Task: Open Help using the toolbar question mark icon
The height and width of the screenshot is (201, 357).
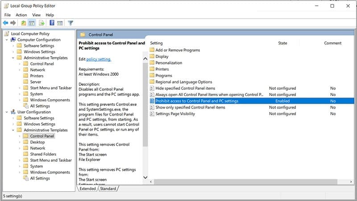Action: tap(52, 23)
